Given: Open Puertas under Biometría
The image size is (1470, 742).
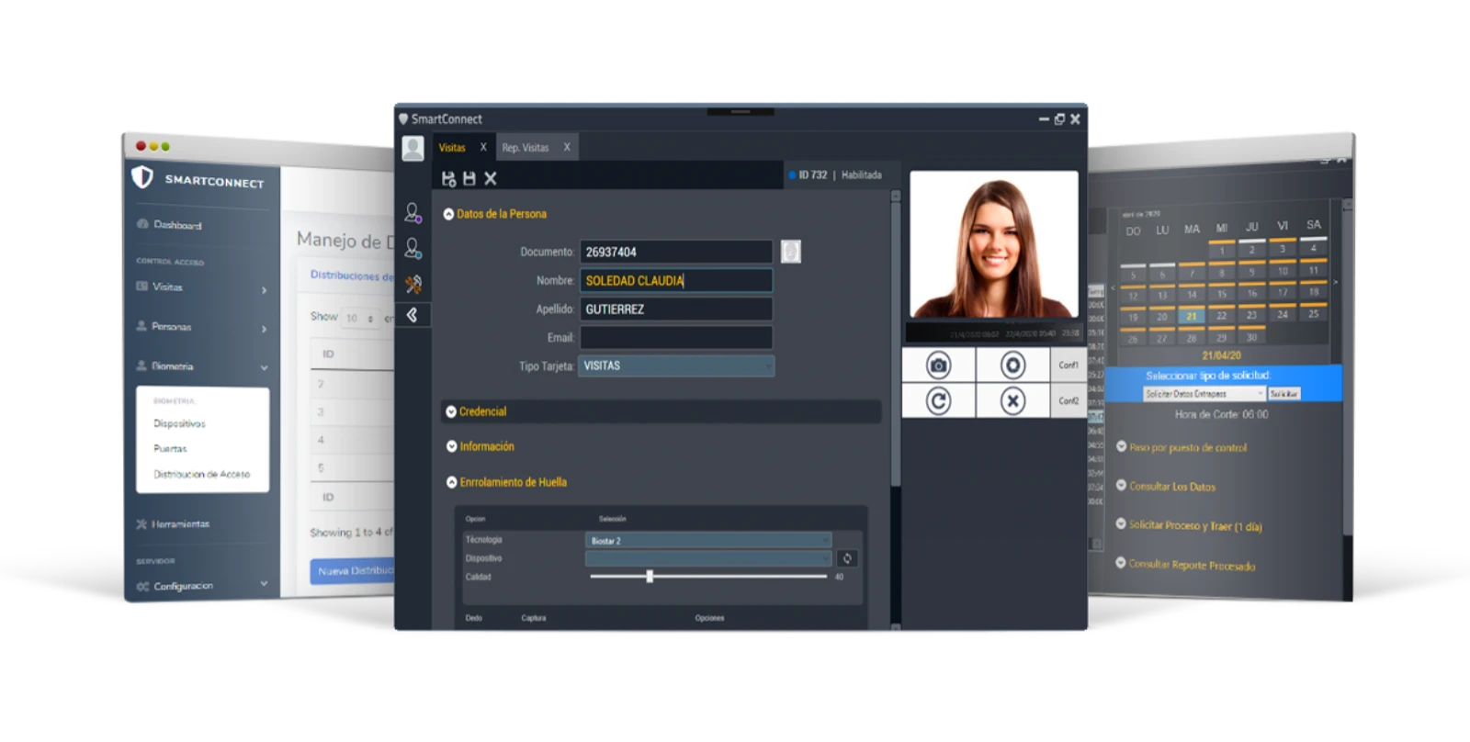Looking at the screenshot, I should [x=170, y=449].
